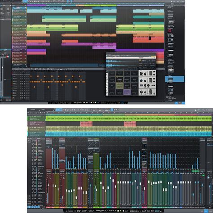Select the Arrow tool in the arrangement window toolbar
213x213 pixels.
point(26,1)
